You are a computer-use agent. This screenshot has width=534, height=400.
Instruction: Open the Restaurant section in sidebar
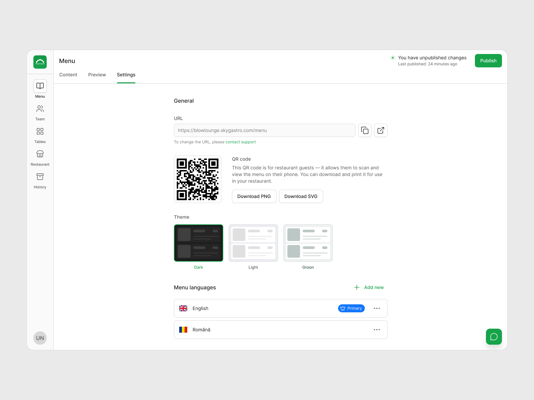coord(40,158)
